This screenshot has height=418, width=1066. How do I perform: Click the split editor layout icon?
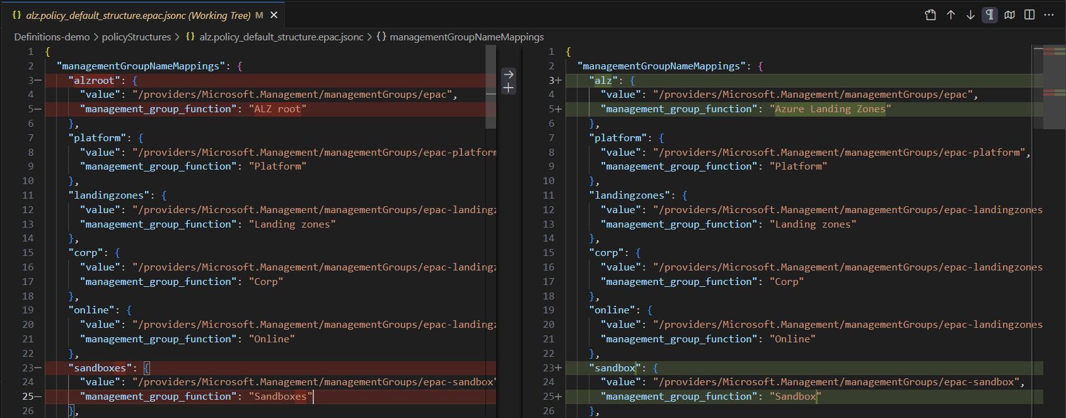click(1029, 15)
